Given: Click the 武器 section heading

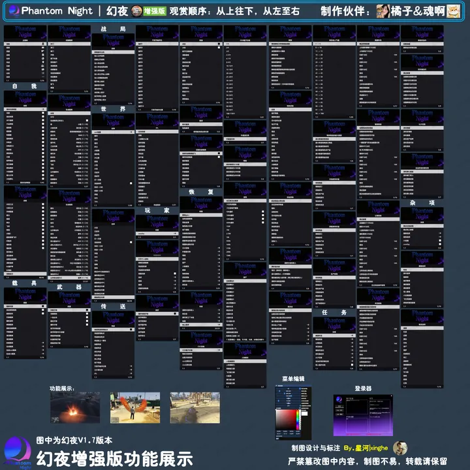Looking at the screenshot, I should [69, 287].
